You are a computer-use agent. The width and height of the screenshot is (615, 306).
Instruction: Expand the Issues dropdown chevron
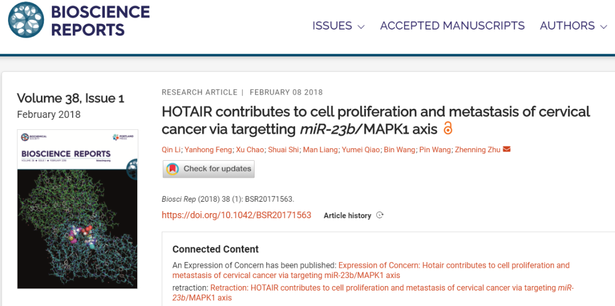361,27
